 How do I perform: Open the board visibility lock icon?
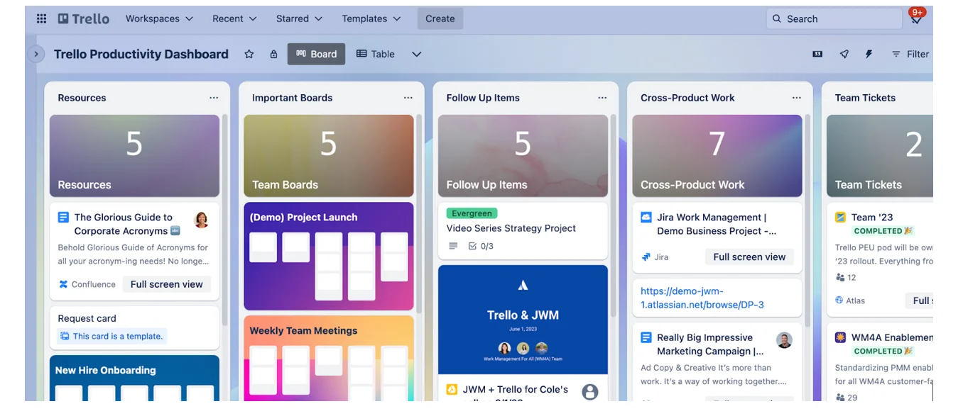click(x=273, y=54)
